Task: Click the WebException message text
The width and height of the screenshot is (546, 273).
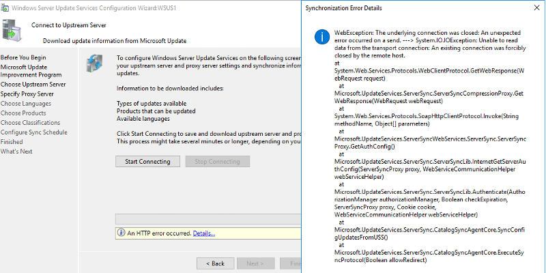Action: tap(430, 44)
